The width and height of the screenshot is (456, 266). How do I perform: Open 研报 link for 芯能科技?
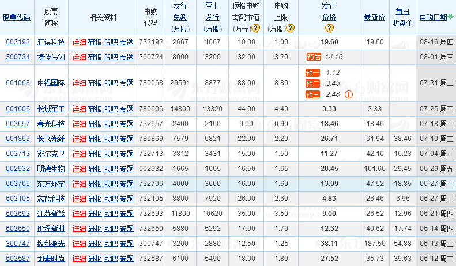point(95,199)
